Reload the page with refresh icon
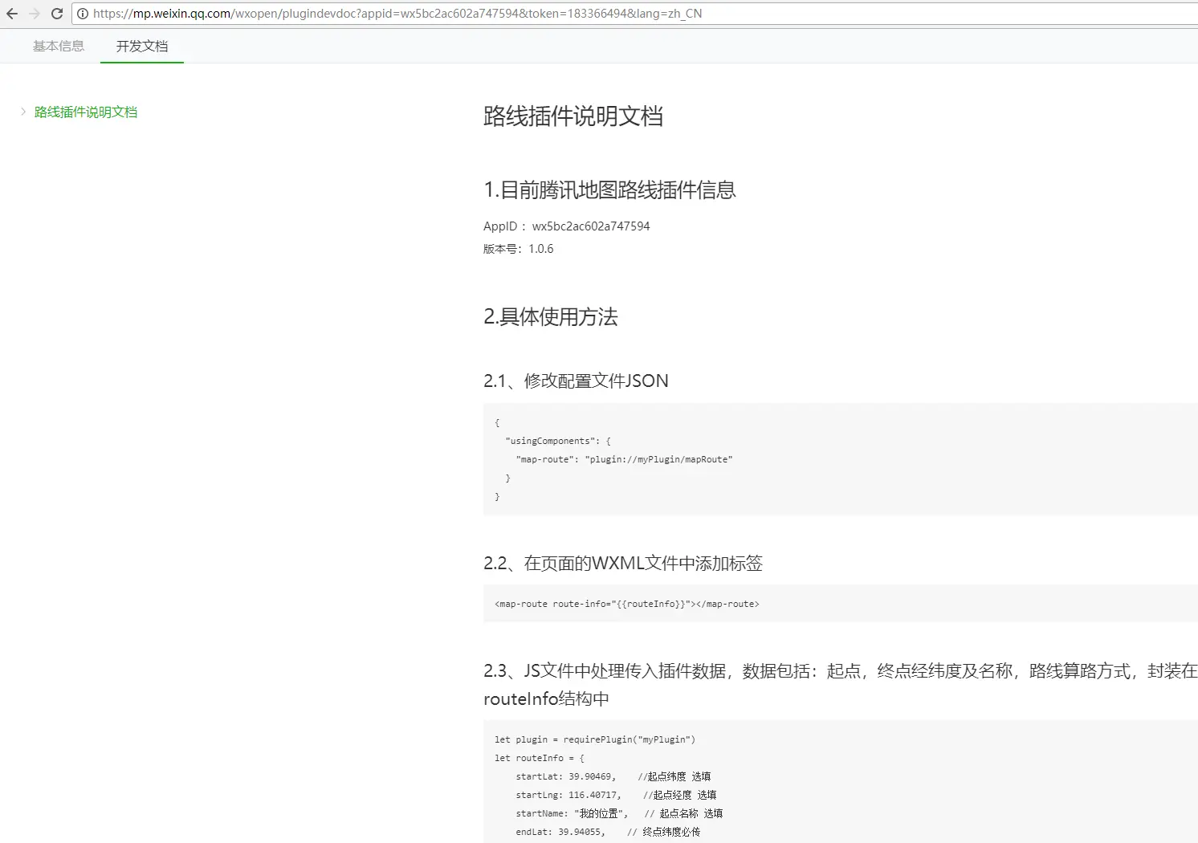1198x843 pixels. (57, 14)
